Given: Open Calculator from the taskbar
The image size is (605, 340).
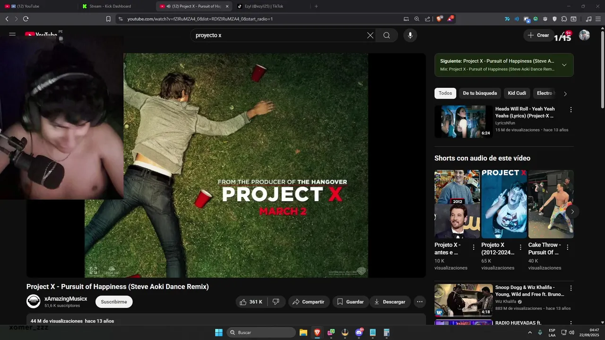Looking at the screenshot, I should click(387, 332).
